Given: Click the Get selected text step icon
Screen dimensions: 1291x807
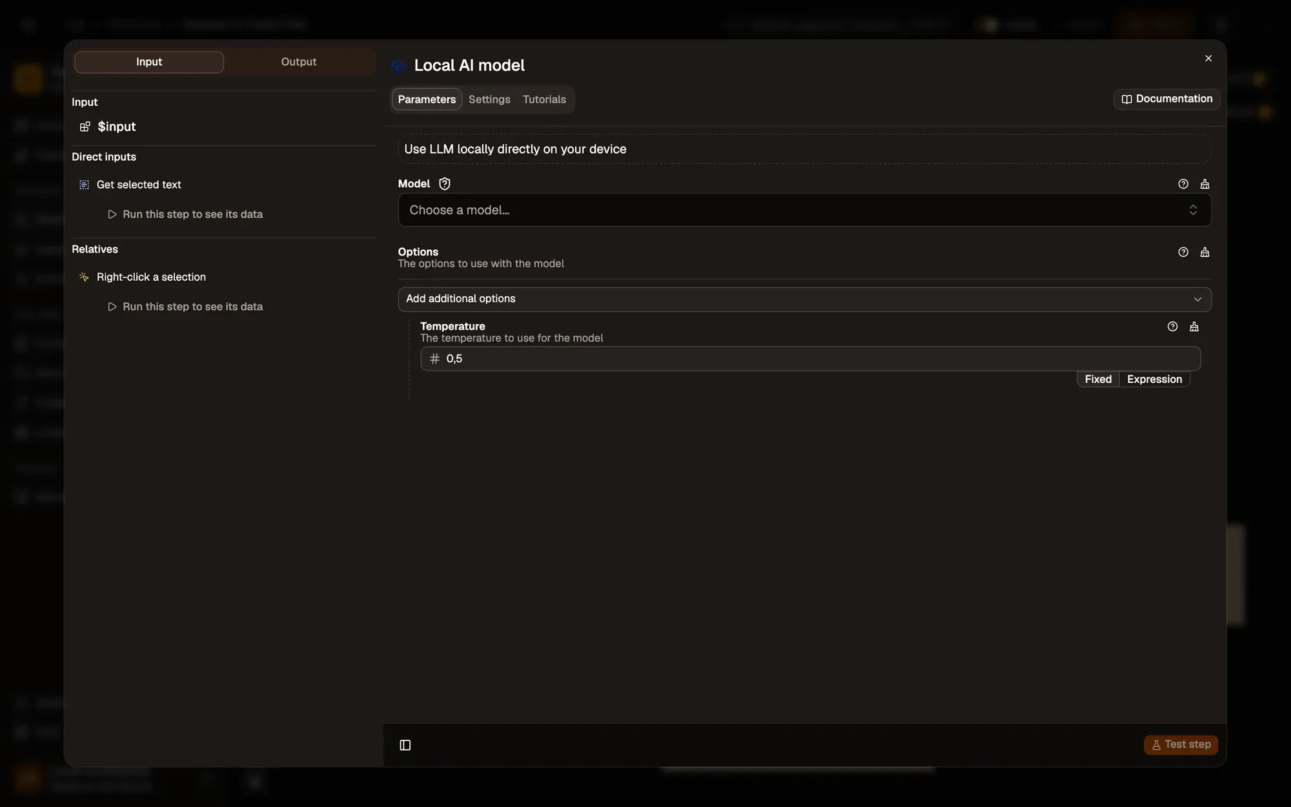Looking at the screenshot, I should point(84,185).
